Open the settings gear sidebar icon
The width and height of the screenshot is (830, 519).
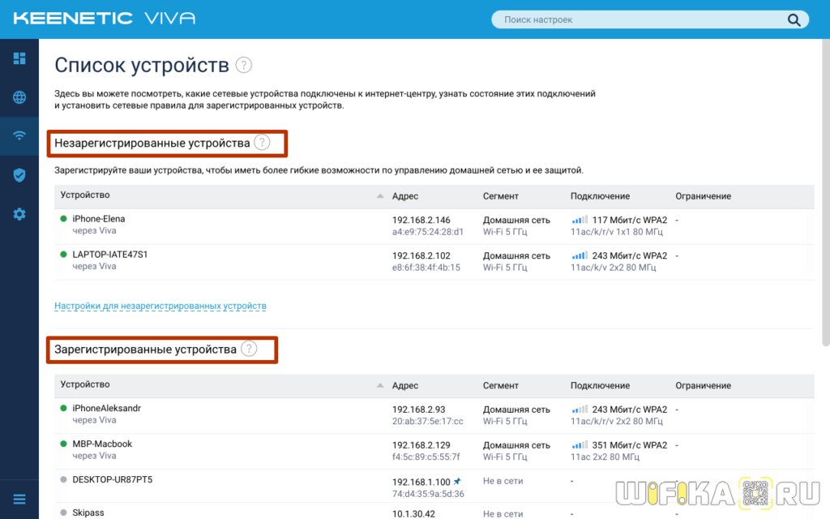click(x=19, y=214)
